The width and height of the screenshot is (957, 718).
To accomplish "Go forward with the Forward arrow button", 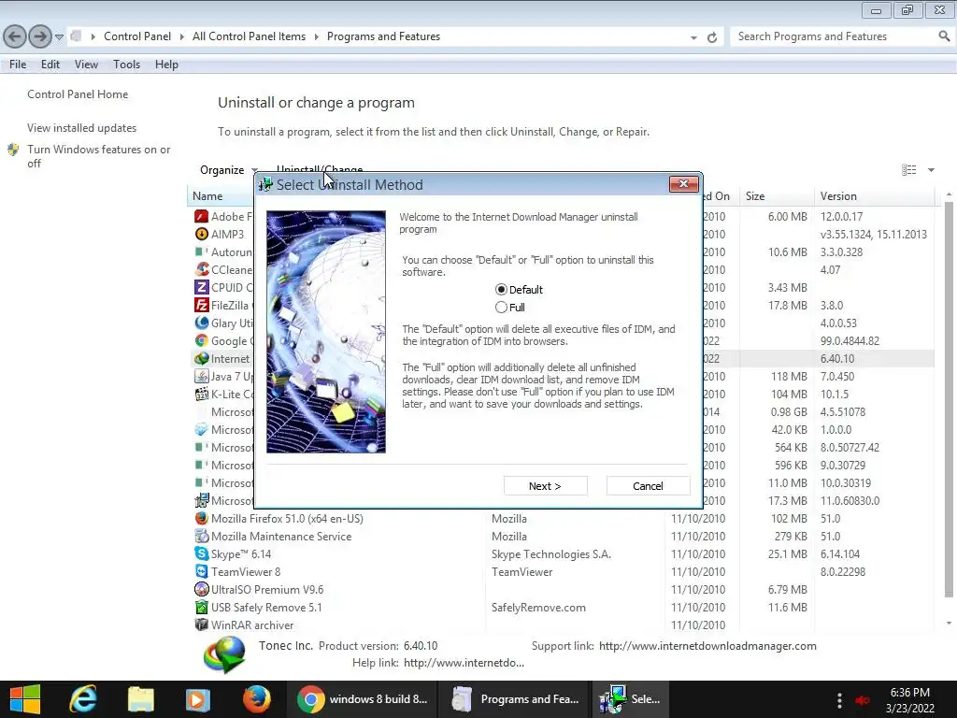I will click(40, 36).
